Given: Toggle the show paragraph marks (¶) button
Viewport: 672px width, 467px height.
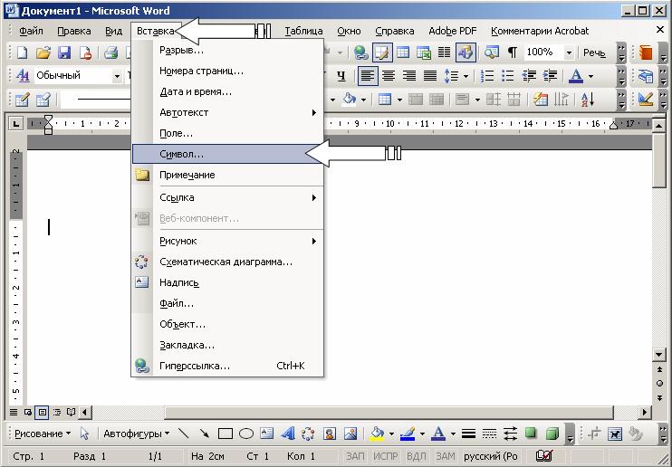Looking at the screenshot, I should pos(512,52).
